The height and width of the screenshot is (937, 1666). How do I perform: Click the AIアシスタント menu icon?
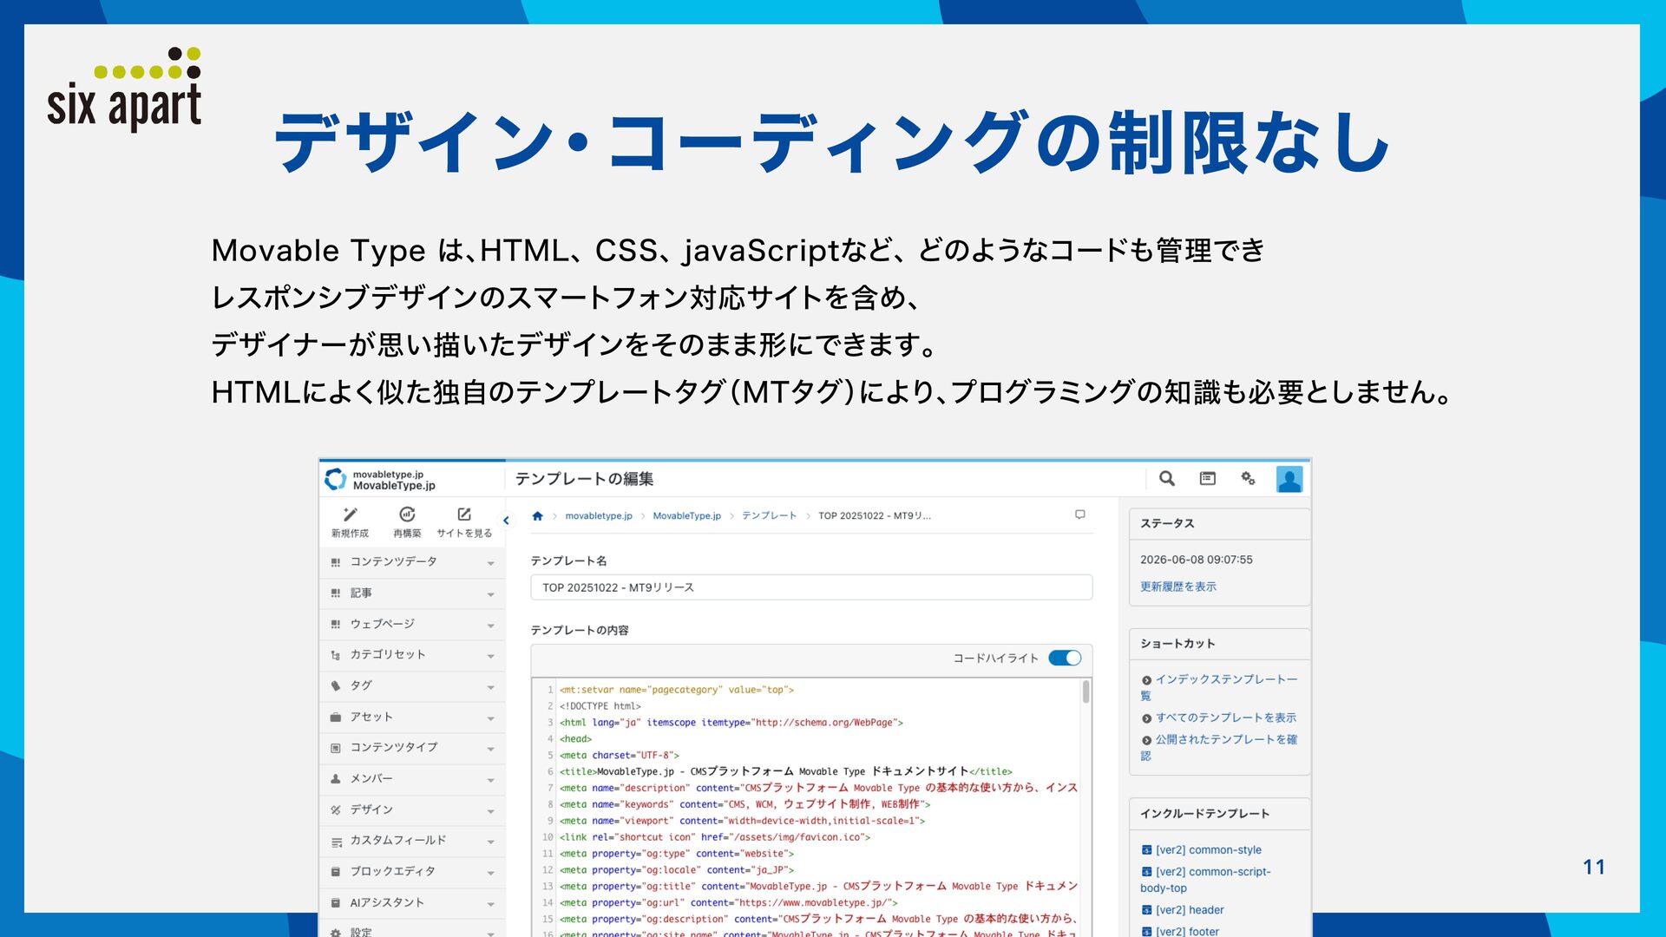click(x=336, y=903)
